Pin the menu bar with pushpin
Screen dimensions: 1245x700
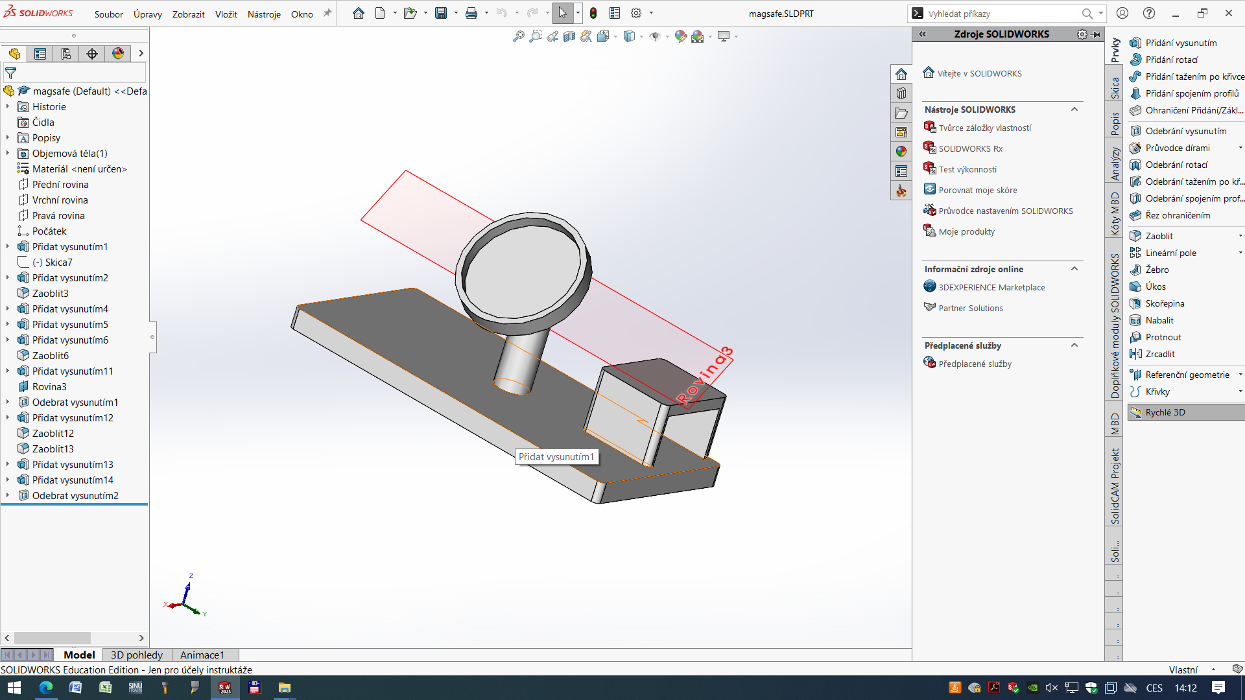327,13
